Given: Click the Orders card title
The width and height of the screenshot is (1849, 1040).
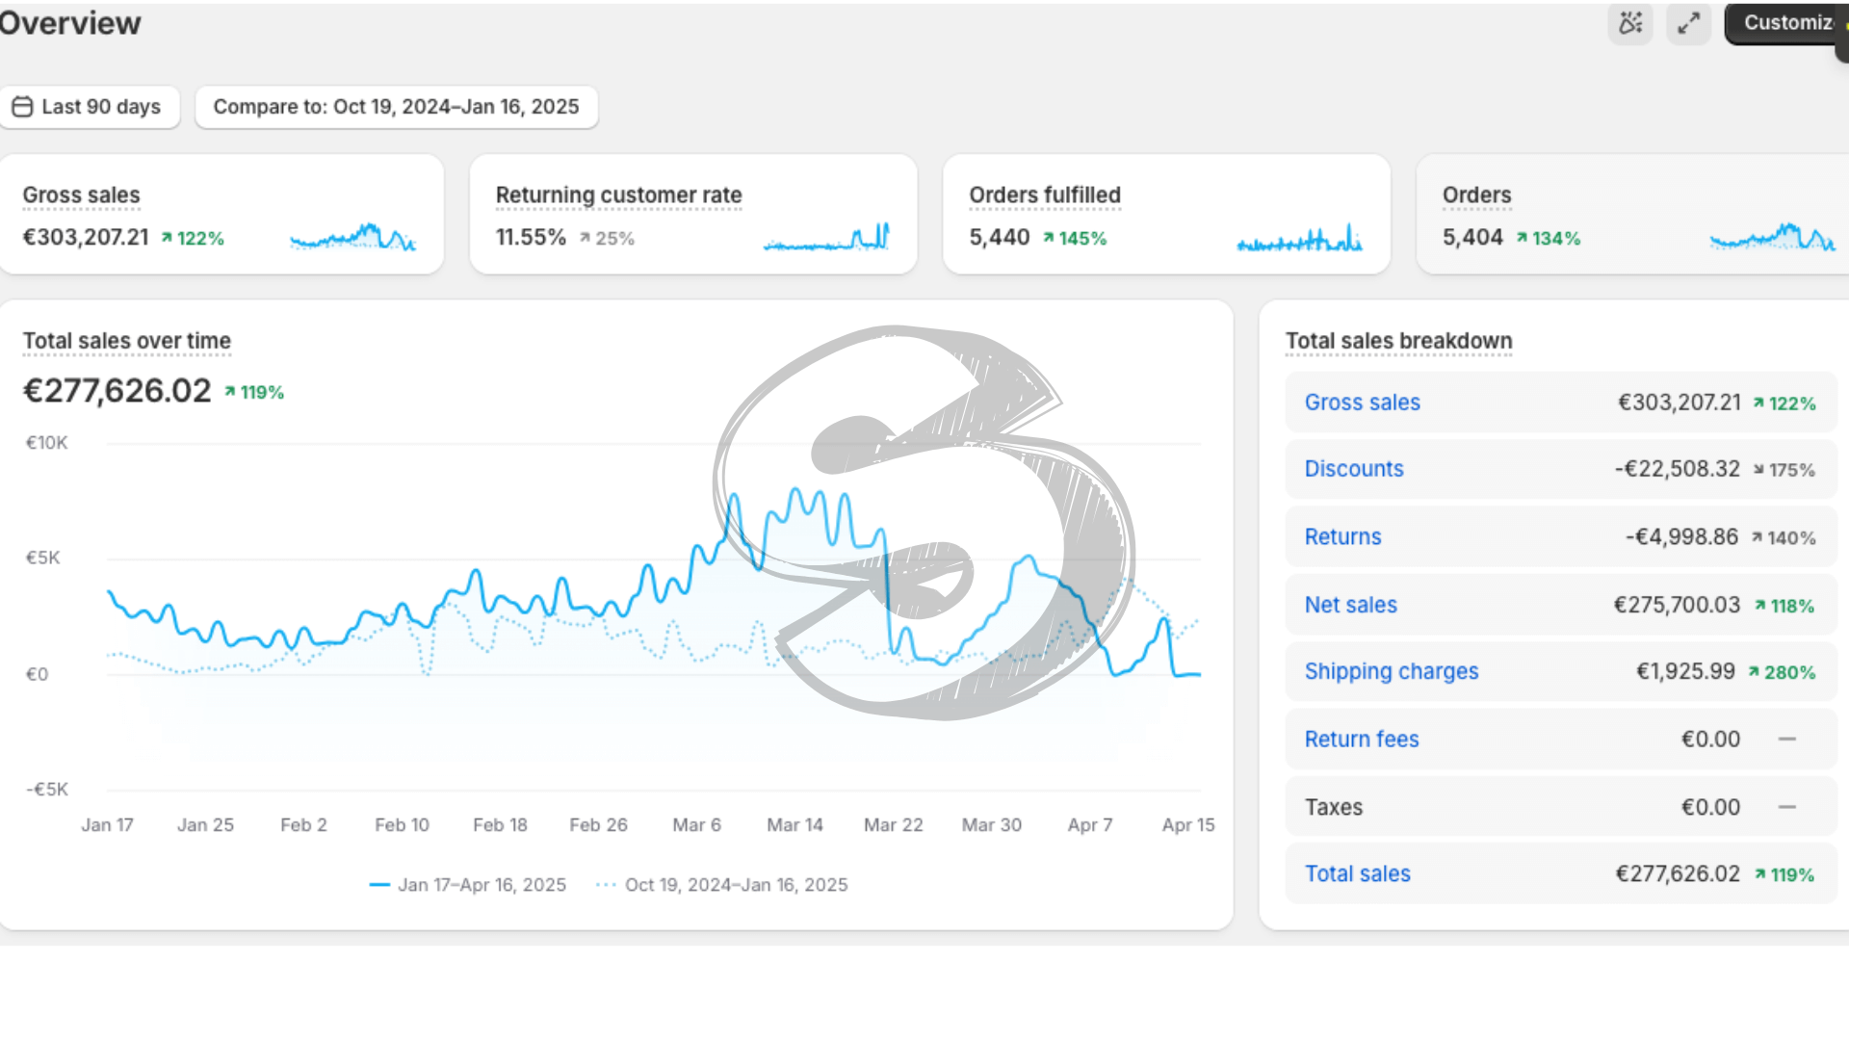Looking at the screenshot, I should (1476, 195).
